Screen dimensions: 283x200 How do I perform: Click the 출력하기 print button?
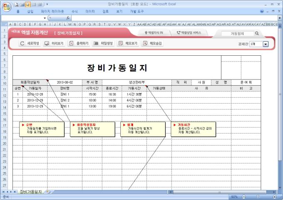tap(79, 43)
